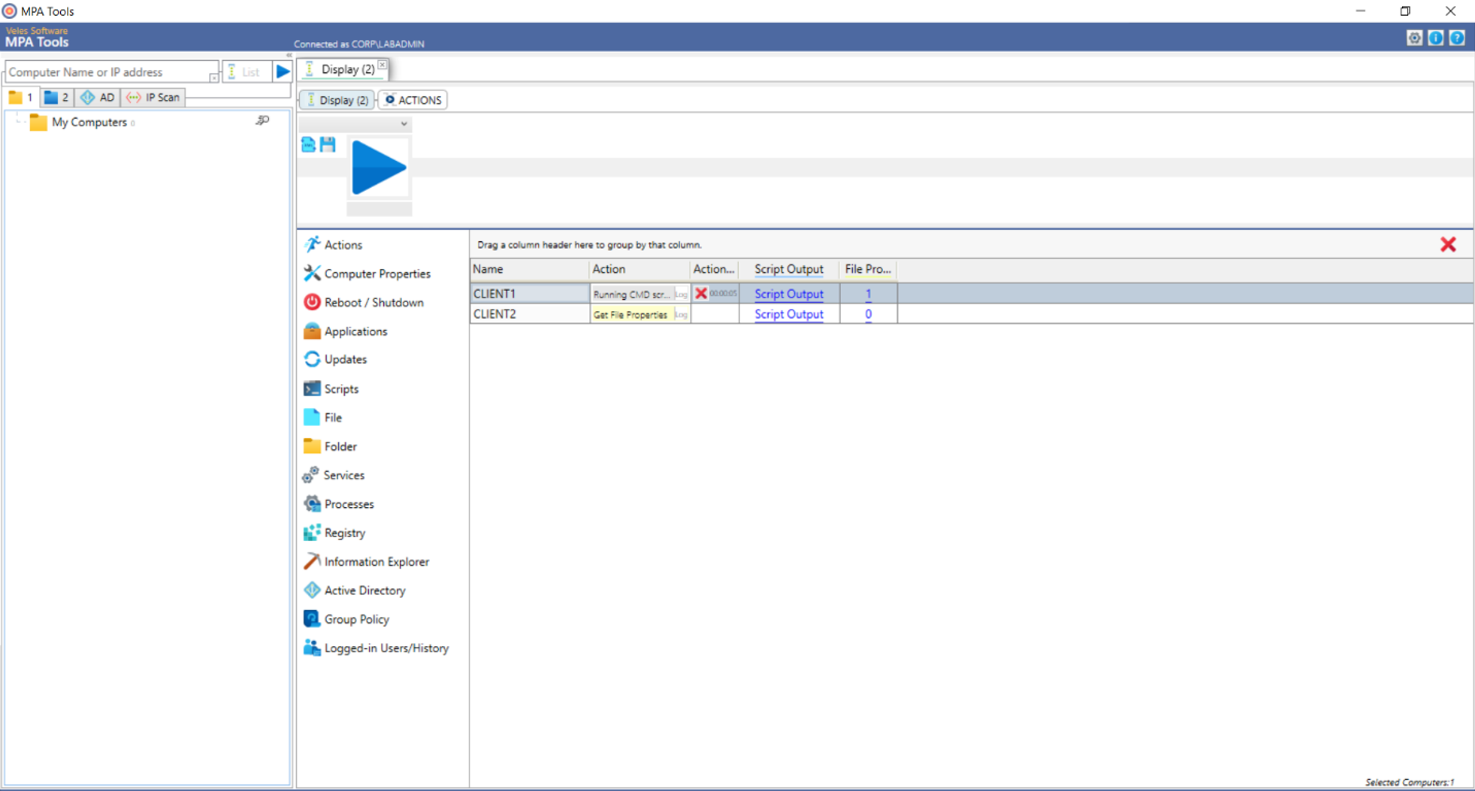Image resolution: width=1475 pixels, height=791 pixels.
Task: Open Logged-in Users/History category
Action: pyautogui.click(x=376, y=648)
